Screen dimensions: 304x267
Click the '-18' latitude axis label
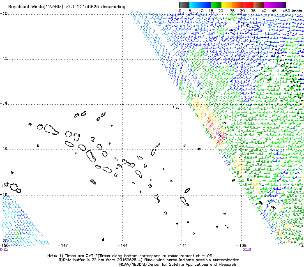click(4, 194)
